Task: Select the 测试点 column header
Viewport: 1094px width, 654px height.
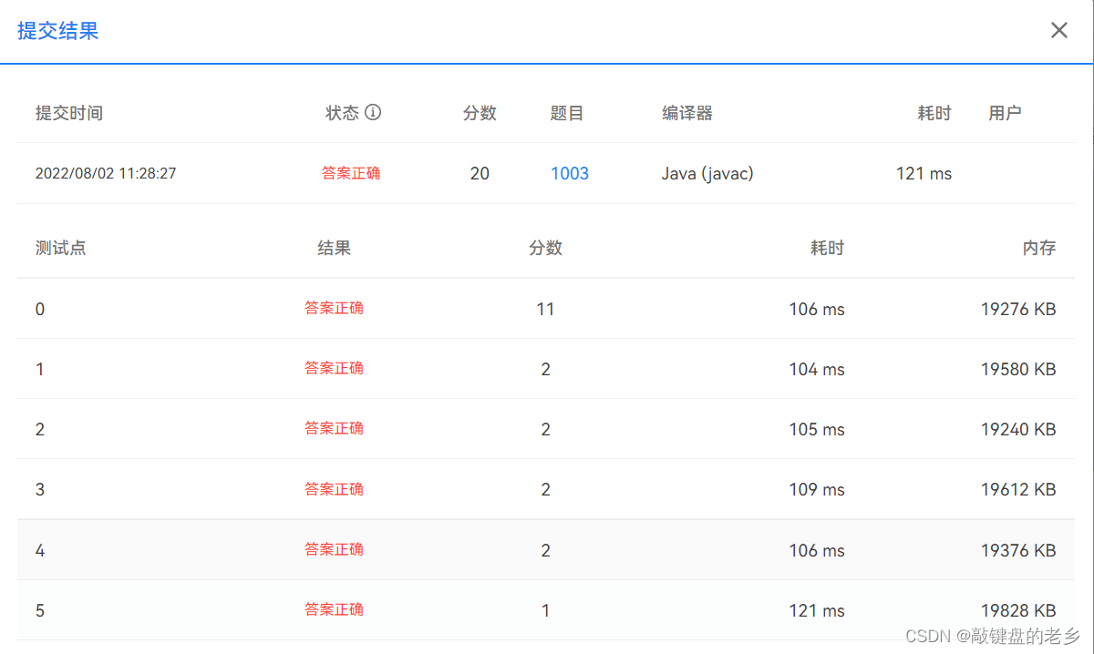Action: 60,247
